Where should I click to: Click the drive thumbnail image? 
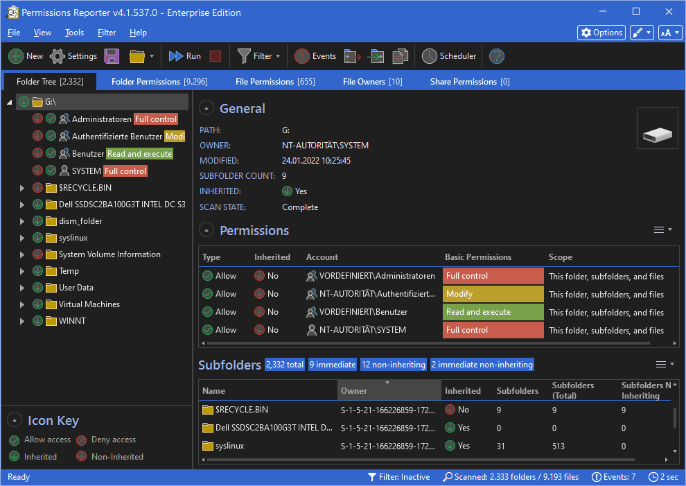(x=657, y=128)
